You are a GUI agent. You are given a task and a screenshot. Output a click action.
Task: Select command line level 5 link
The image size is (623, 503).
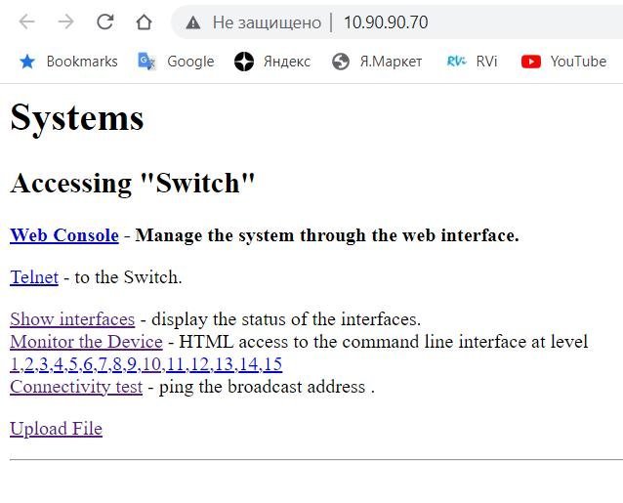pyautogui.click(x=73, y=364)
